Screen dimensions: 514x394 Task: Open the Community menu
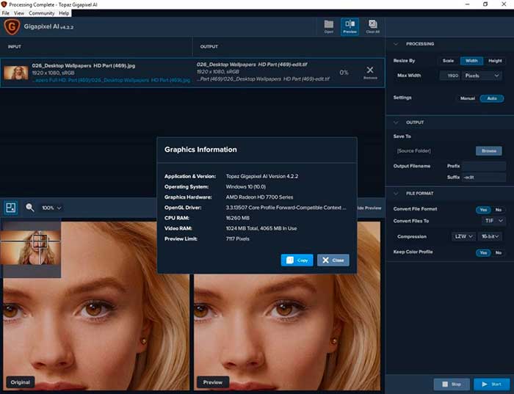coord(41,13)
